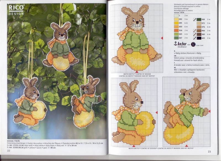The width and height of the screenshot is (221, 161).
Task: Select the light green 265 swatch
Action: pos(176,34)
